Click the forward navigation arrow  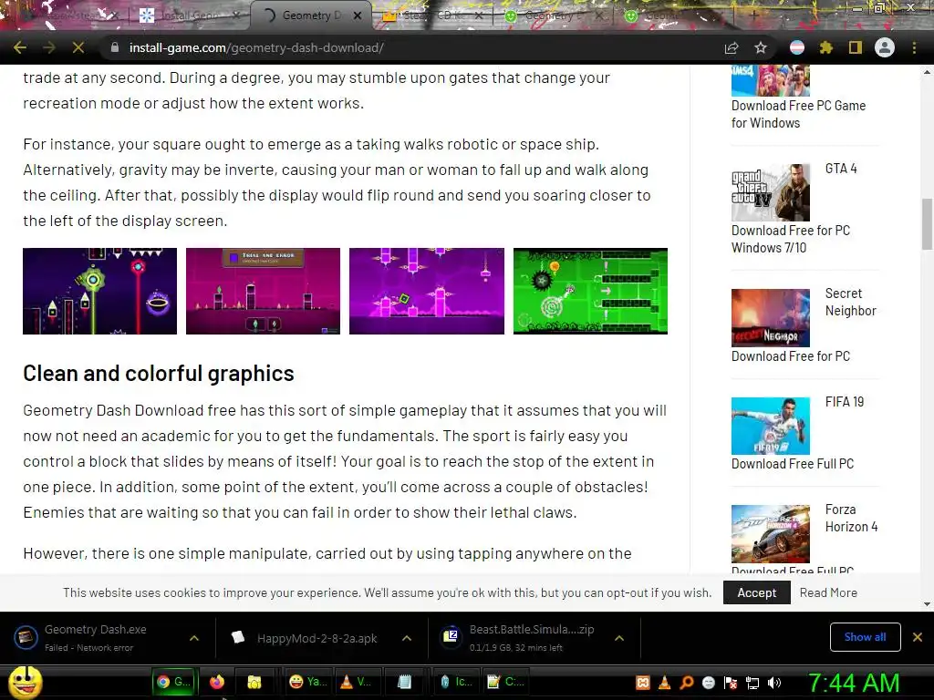click(x=49, y=47)
